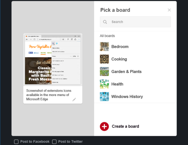This screenshot has height=145, width=188.
Task: Click the pin description text
Action: [x=49, y=95]
